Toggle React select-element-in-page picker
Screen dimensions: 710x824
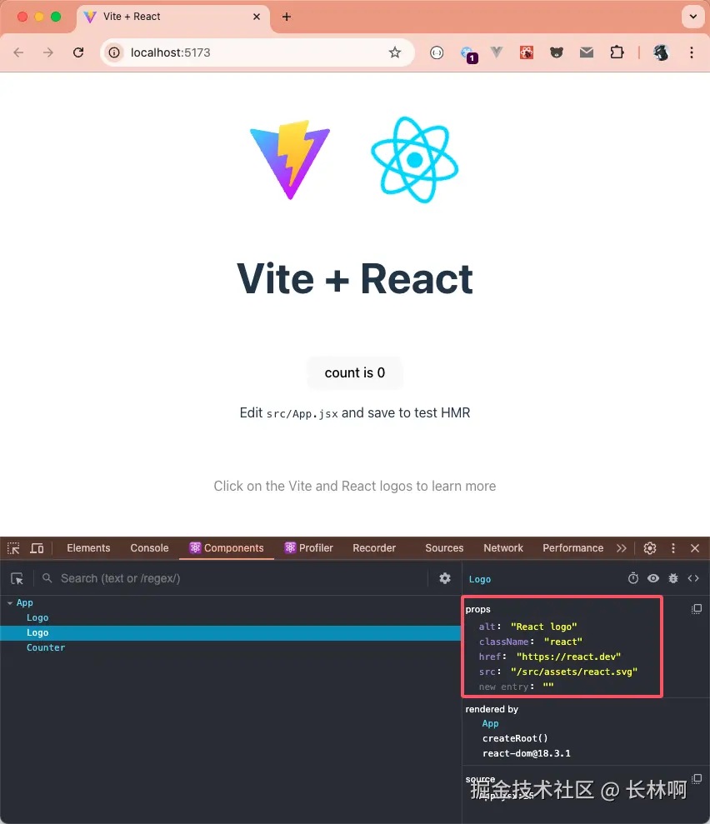tap(17, 578)
